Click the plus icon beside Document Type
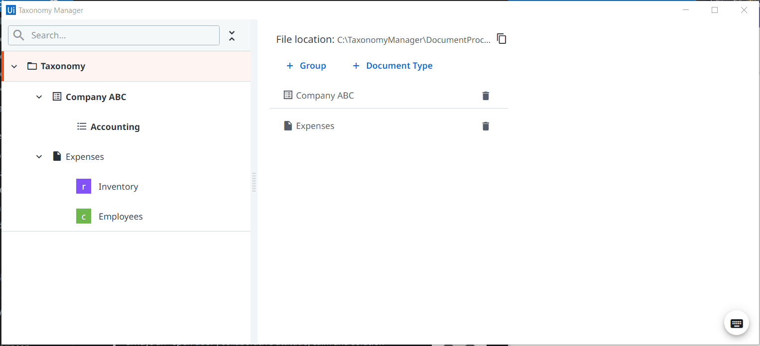Screen dimensions: 760x346 pos(356,66)
